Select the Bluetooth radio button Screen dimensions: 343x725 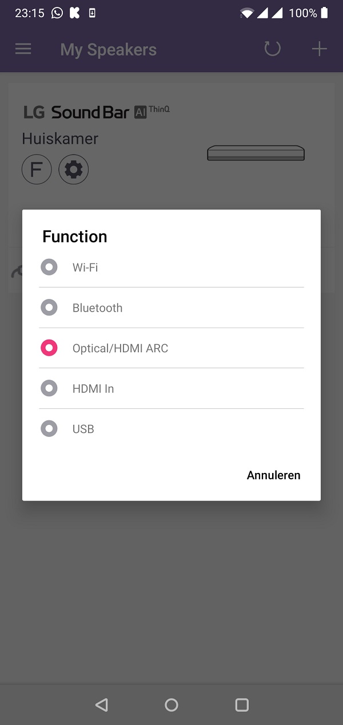49,308
